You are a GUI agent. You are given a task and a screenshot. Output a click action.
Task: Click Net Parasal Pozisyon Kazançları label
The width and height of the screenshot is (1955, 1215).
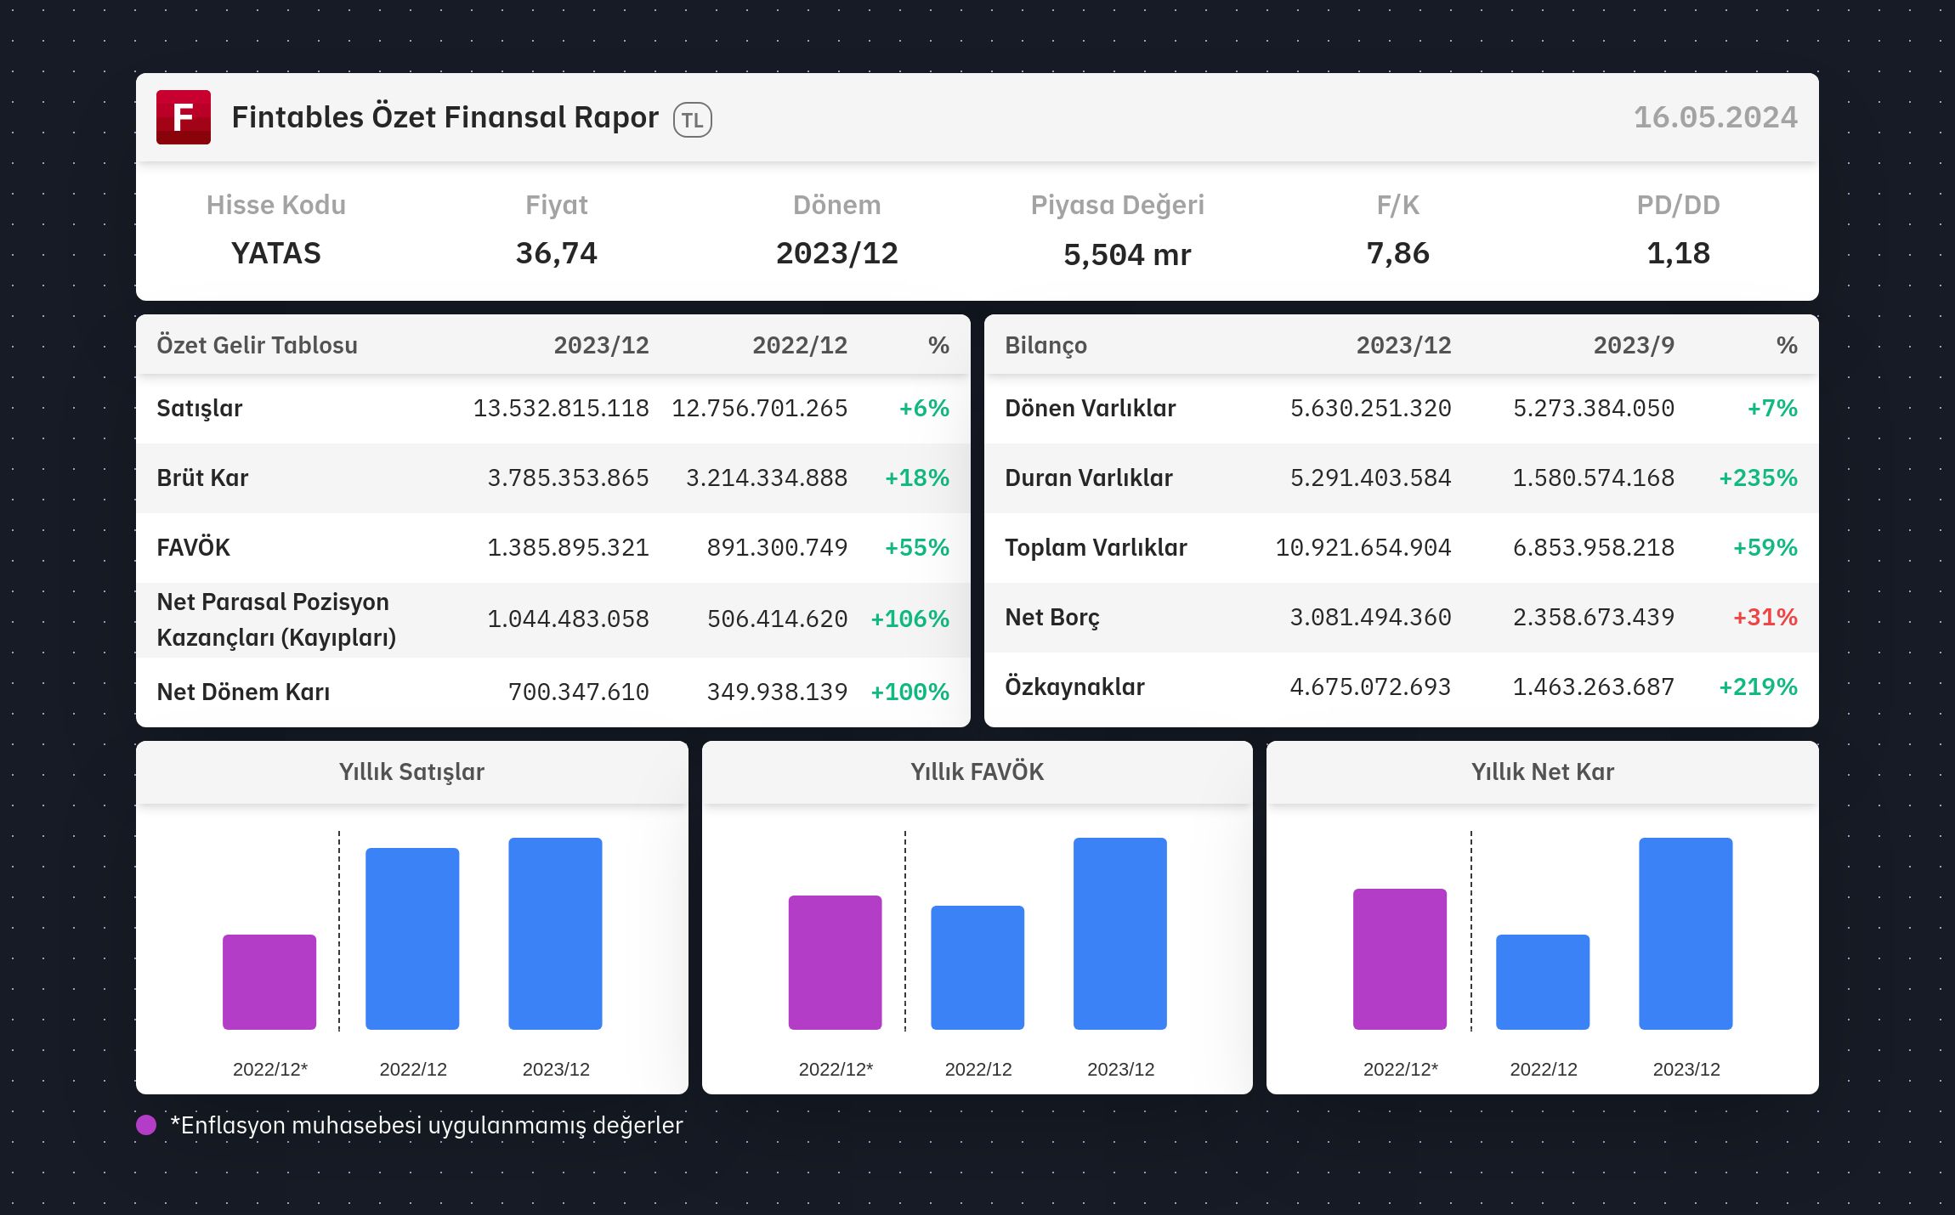tap(276, 619)
